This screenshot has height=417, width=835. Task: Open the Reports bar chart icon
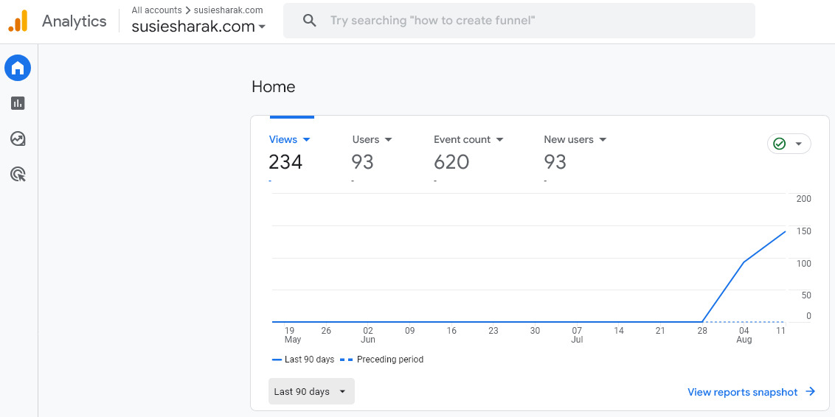[18, 104]
